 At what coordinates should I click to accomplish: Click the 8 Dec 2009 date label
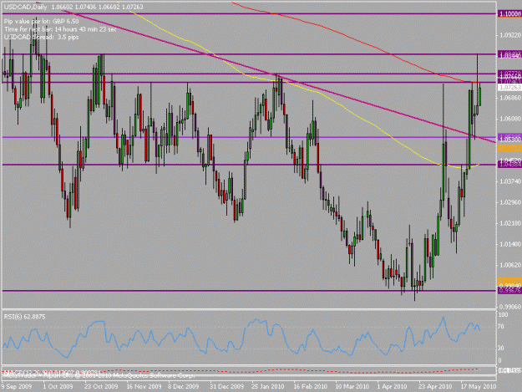[x=183, y=386]
